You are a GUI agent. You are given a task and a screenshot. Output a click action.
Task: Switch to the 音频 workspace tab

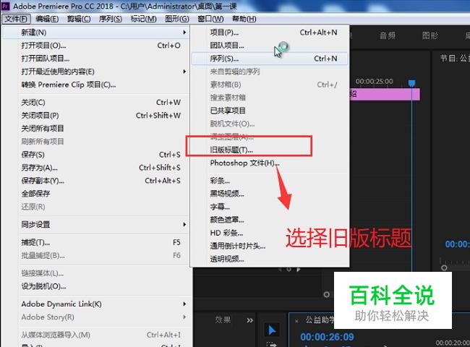tap(388, 36)
